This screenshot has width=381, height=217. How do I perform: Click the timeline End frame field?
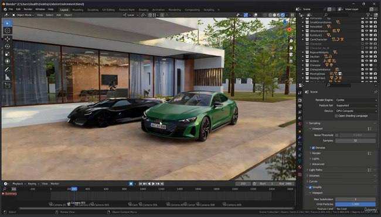tap(285, 184)
